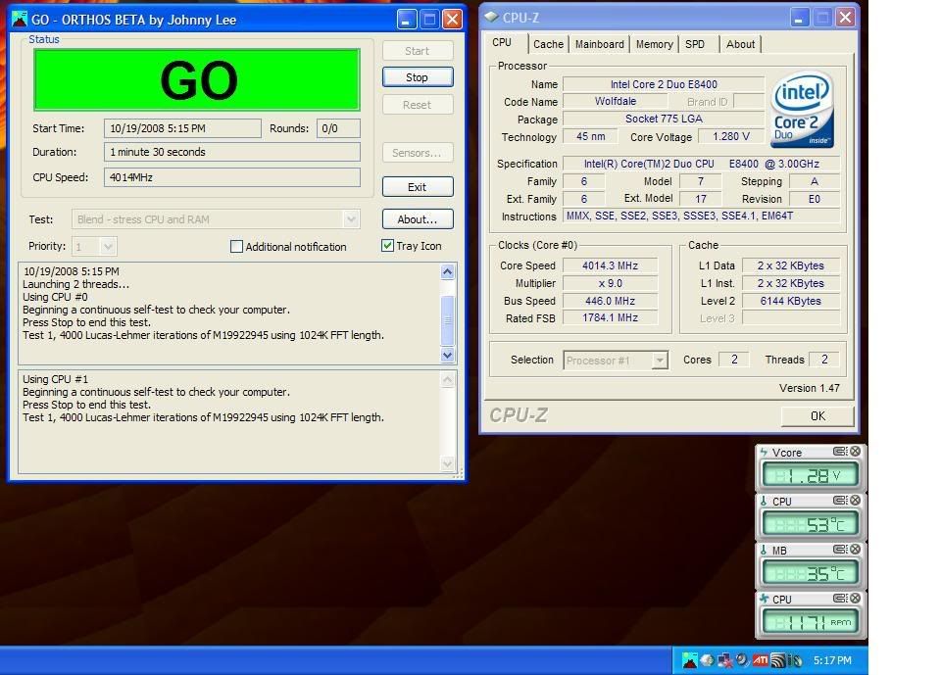
Task: Open the Sensors... dialog
Action: click(418, 153)
